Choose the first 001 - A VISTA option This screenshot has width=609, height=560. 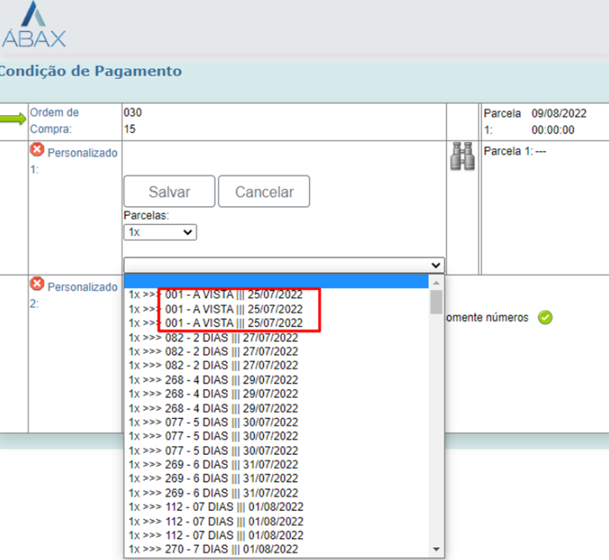(215, 295)
